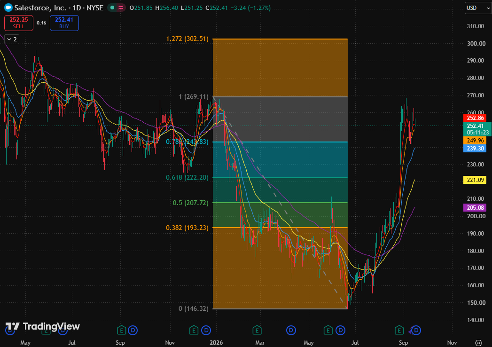The image size is (492, 347).
Task: Click the Mar label on time axis
Action: click(x=260, y=343)
